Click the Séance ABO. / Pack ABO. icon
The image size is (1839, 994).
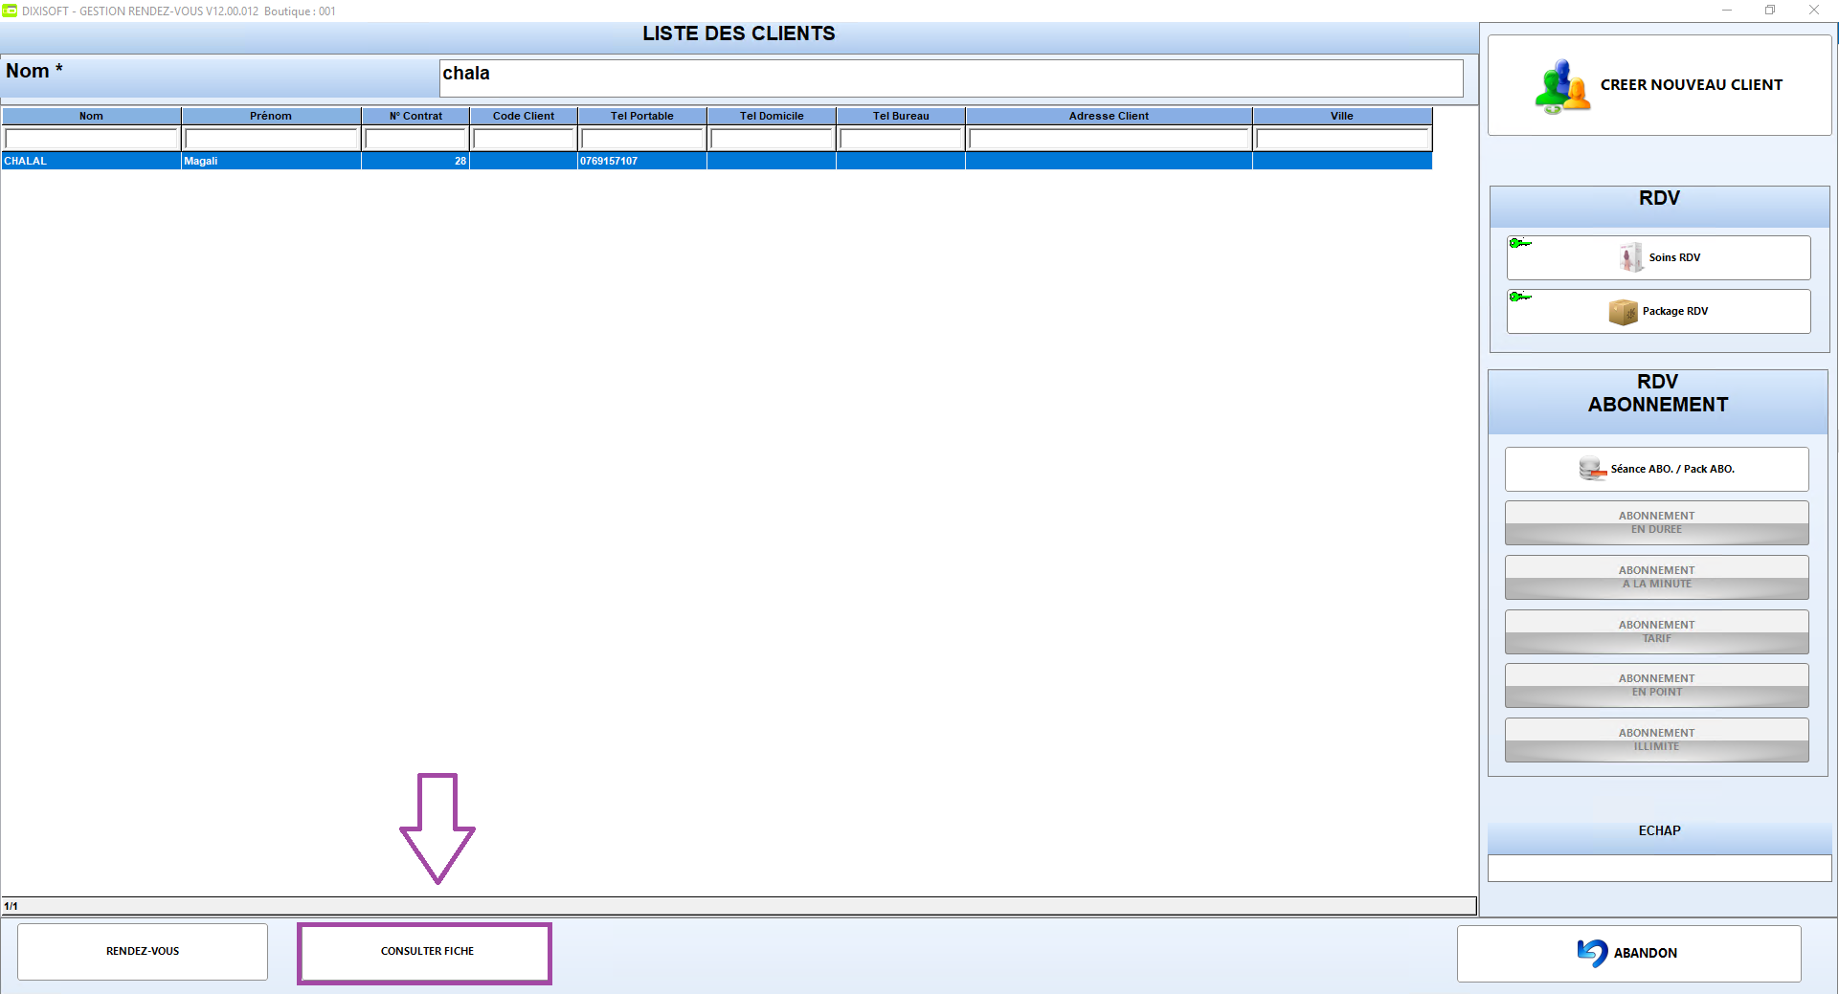tap(1592, 469)
